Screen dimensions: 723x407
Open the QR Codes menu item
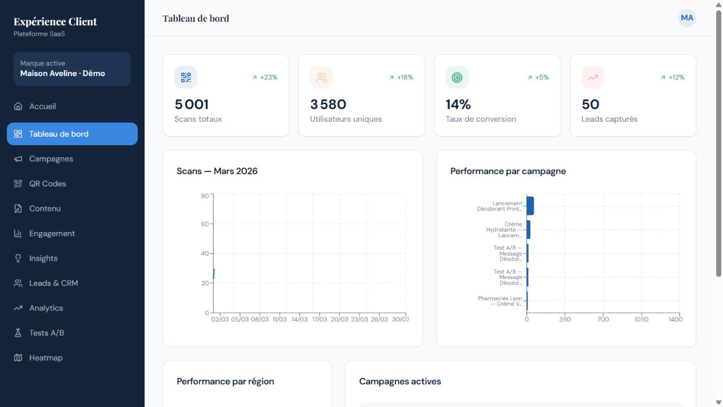pos(72,183)
